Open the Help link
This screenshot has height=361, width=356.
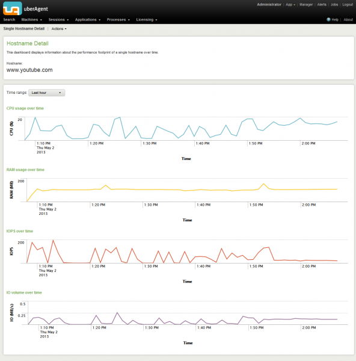(x=335, y=20)
